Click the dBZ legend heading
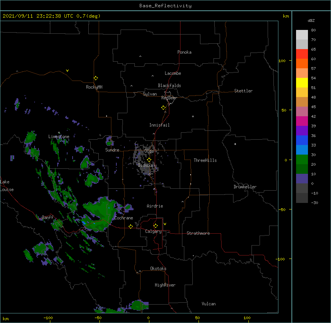The height and width of the screenshot is (323, 331). click(311, 20)
